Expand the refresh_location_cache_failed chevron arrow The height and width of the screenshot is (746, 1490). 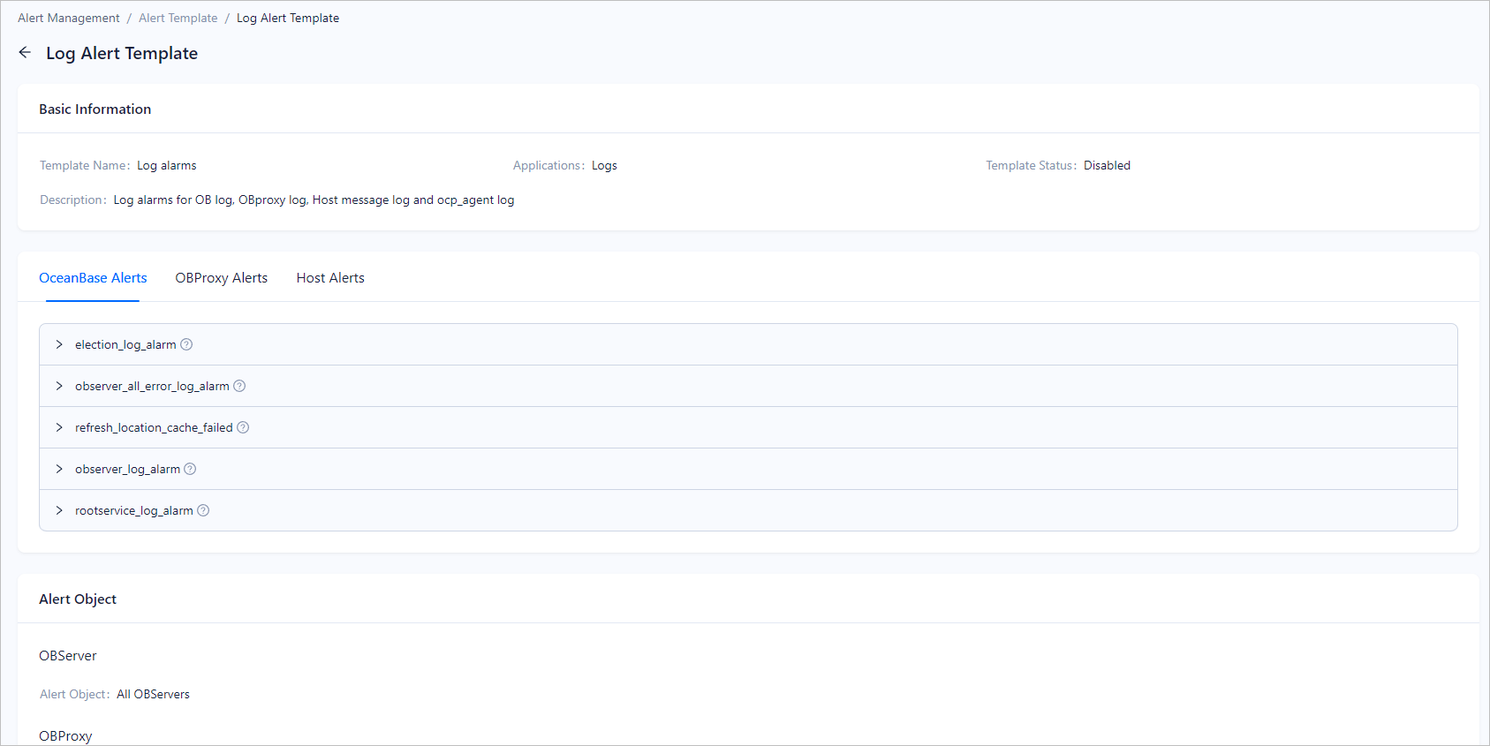59,427
